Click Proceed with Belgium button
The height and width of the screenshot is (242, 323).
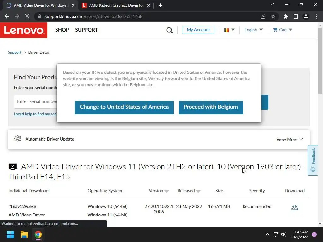click(x=210, y=107)
